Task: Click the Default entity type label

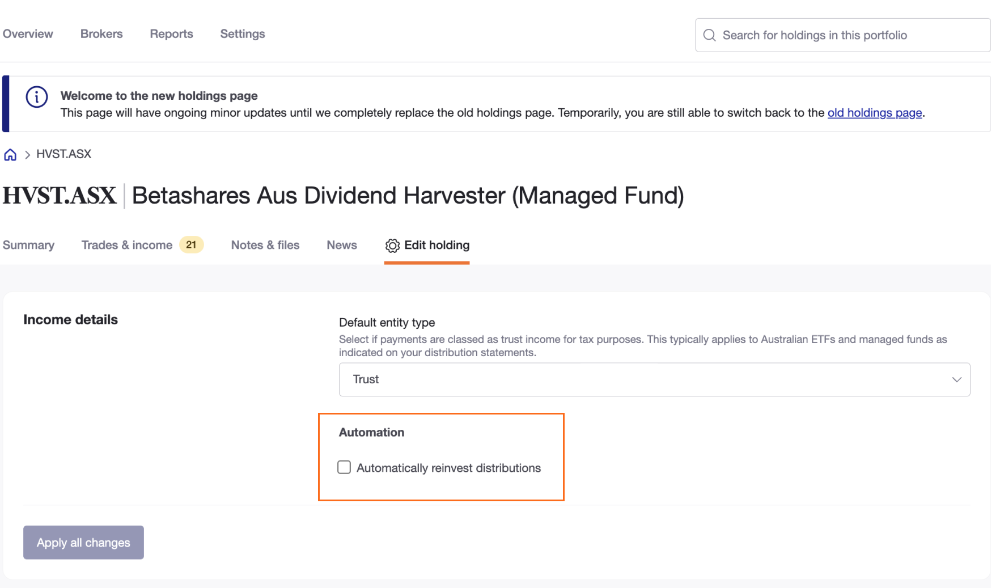Action: (x=387, y=323)
